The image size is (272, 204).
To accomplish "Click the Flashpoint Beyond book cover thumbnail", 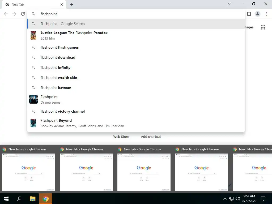I will pyautogui.click(x=33, y=123).
